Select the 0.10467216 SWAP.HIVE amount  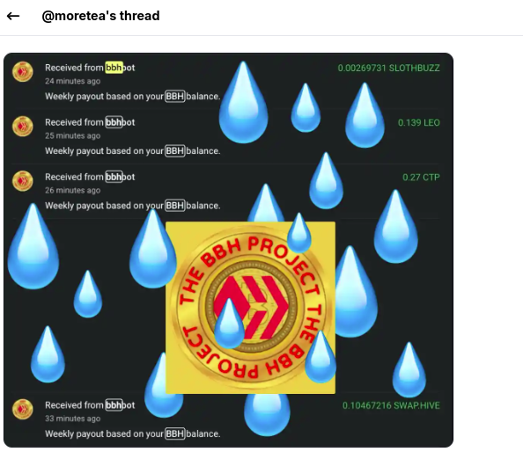pos(391,405)
